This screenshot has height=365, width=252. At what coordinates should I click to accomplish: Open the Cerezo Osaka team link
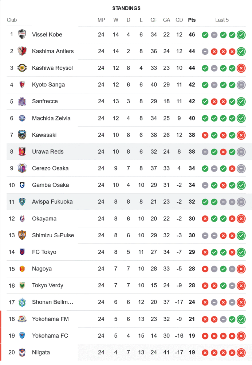[50, 168]
